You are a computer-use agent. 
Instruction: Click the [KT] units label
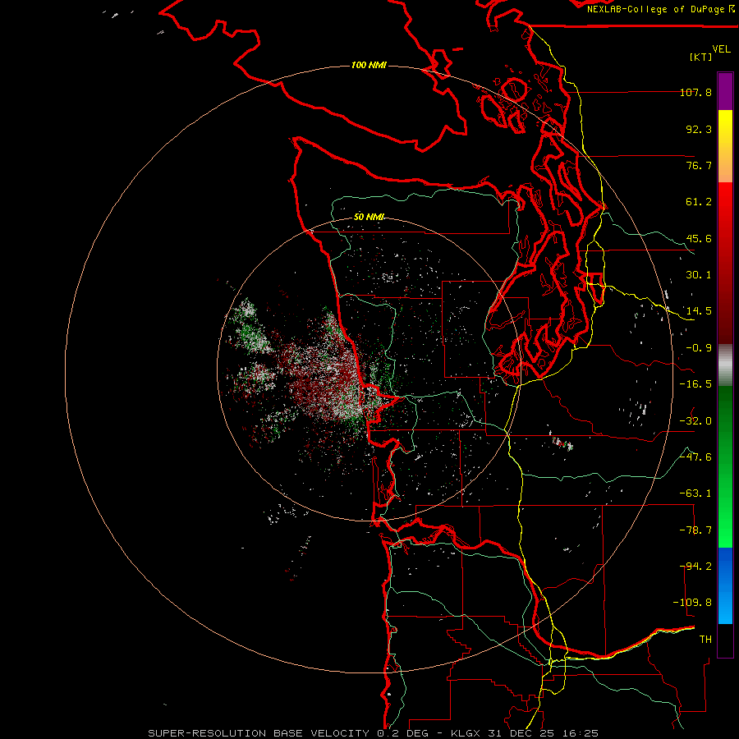click(701, 57)
